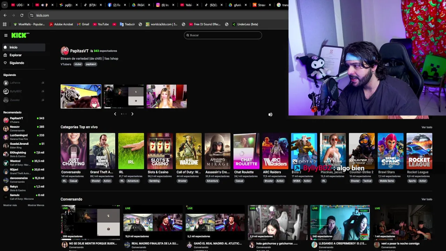Viewport: 446px width, 251px height.
Task: Click Mostrar más under Recomendado
Action: tap(10, 205)
